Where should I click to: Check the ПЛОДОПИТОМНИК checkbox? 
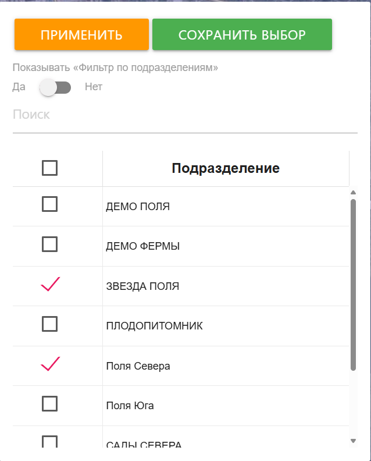(50, 324)
